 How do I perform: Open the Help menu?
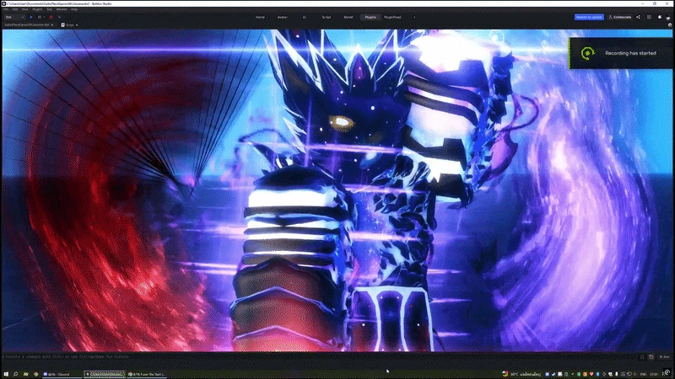(74, 9)
